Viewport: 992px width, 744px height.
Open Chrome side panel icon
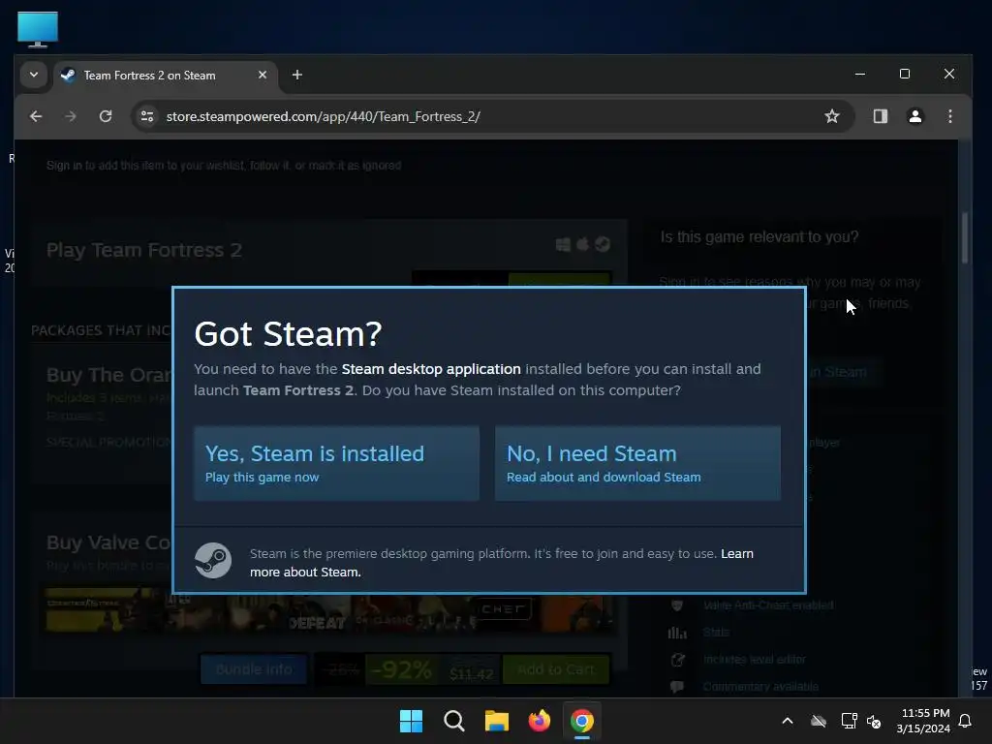click(880, 116)
